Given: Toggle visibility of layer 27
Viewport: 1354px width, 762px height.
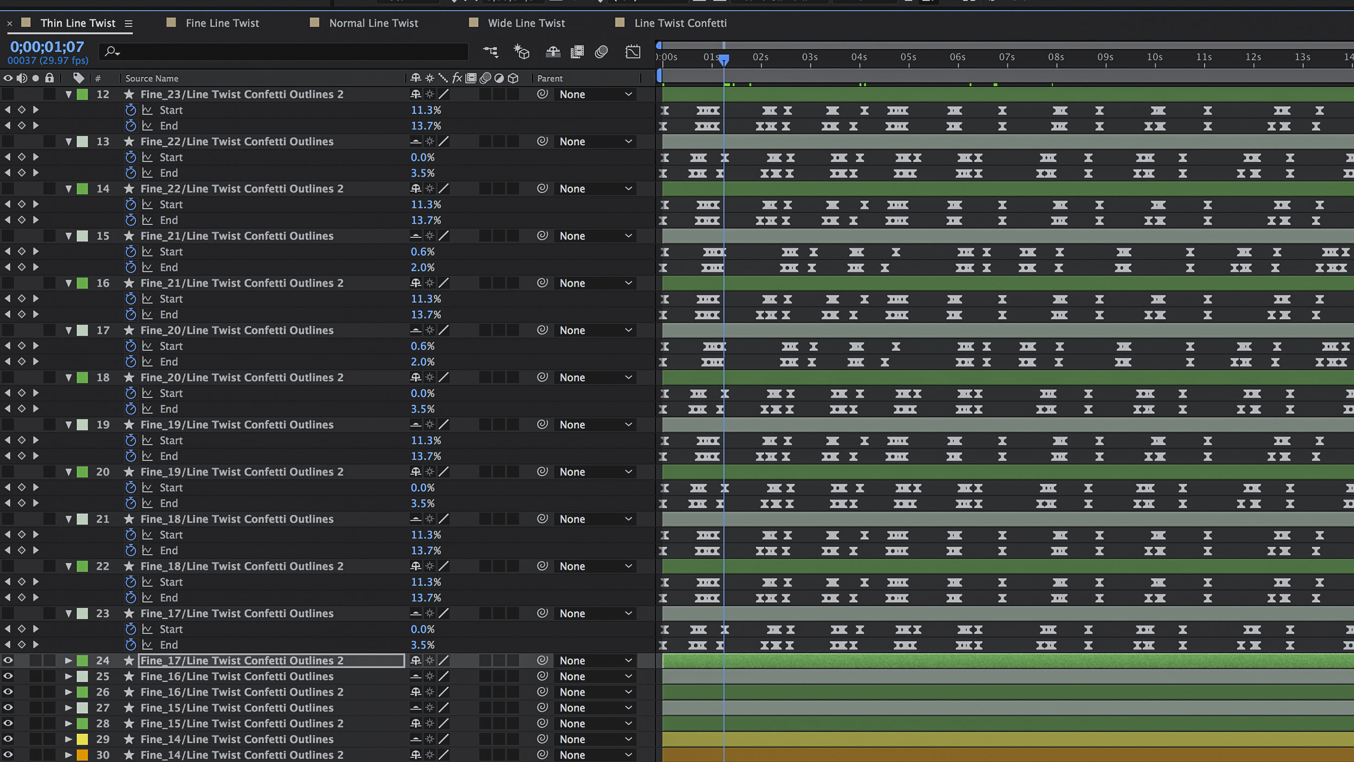Looking at the screenshot, I should pyautogui.click(x=8, y=708).
